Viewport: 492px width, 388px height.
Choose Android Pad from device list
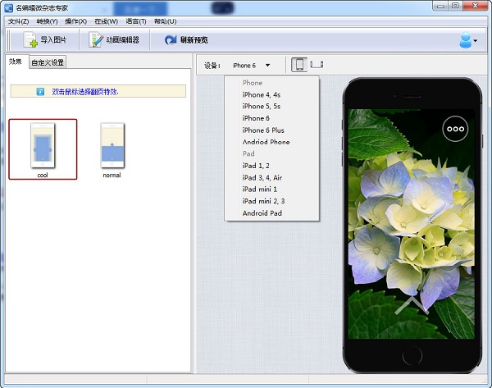point(262,213)
